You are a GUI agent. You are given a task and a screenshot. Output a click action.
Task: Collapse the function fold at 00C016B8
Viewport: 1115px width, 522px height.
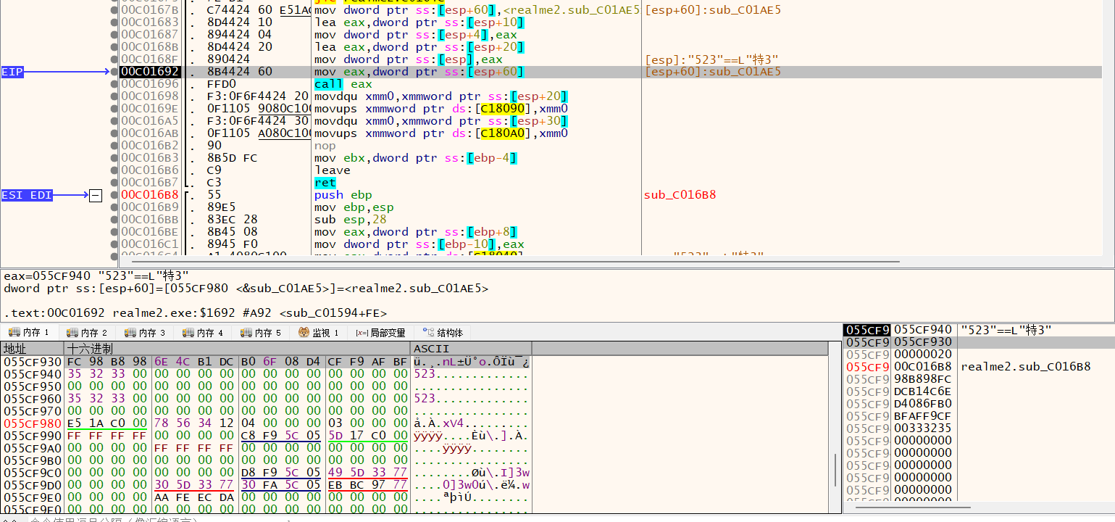pyautogui.click(x=96, y=195)
